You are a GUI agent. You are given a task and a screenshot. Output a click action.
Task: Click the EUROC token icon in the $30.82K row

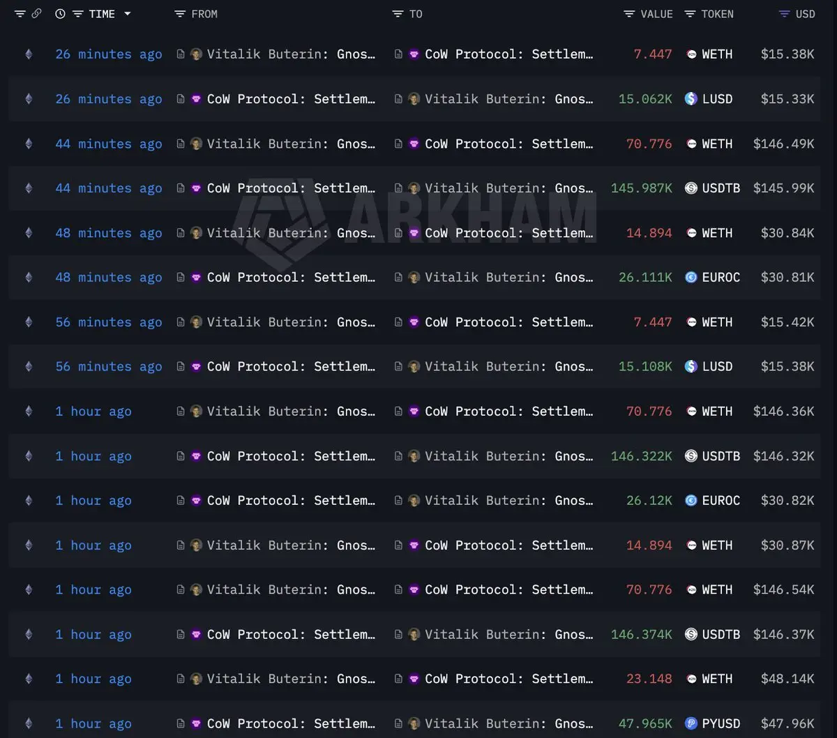[691, 500]
